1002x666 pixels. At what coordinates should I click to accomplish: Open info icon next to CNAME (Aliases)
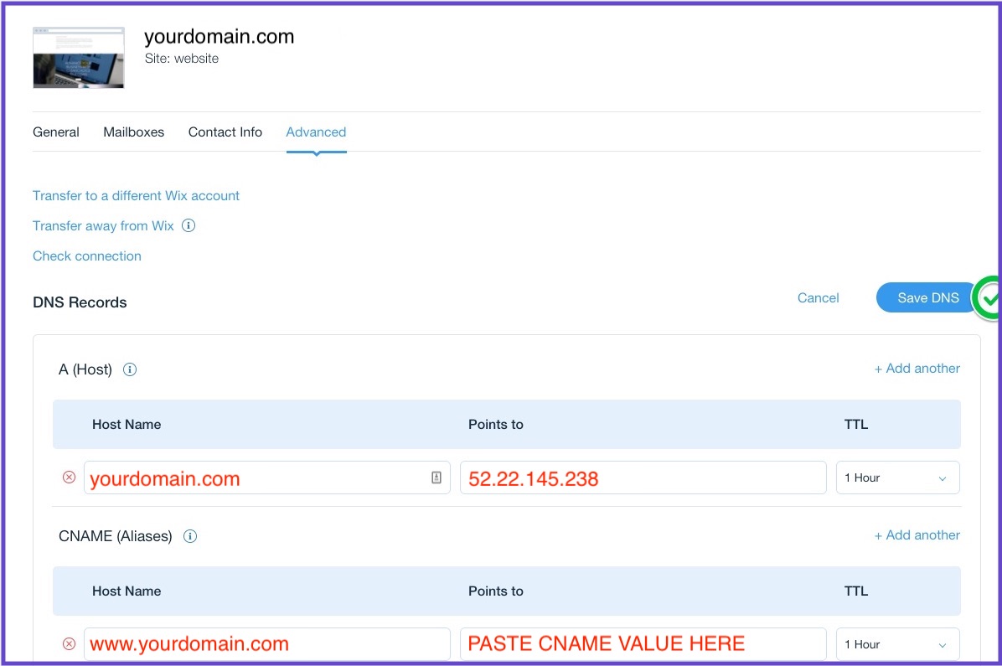(190, 536)
